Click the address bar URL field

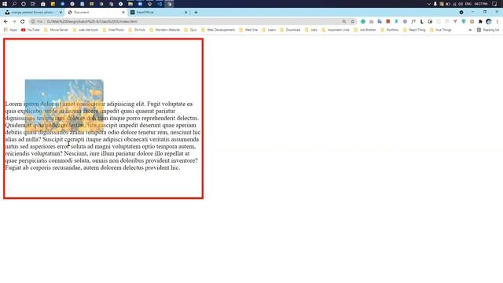[x=193, y=21]
